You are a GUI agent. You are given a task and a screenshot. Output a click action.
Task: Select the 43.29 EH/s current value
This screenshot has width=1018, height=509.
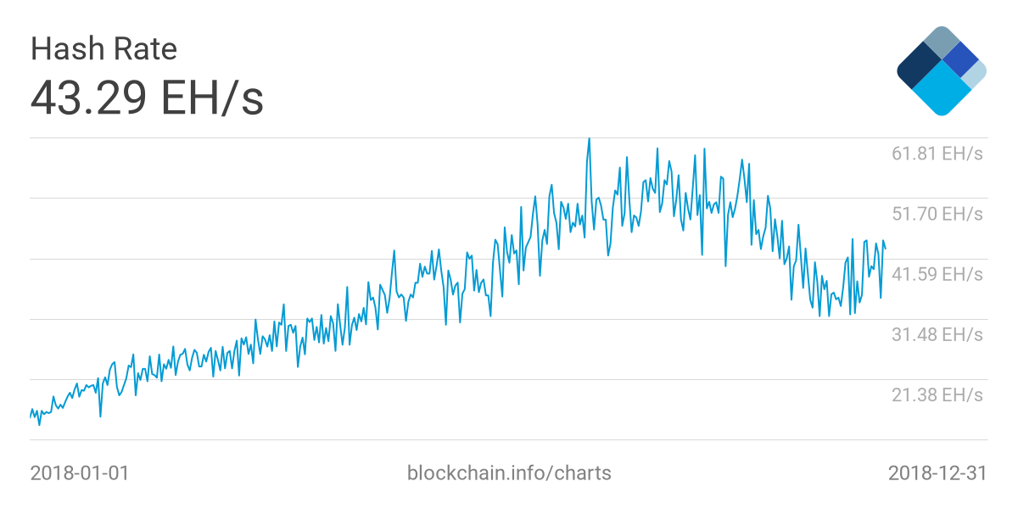click(147, 98)
